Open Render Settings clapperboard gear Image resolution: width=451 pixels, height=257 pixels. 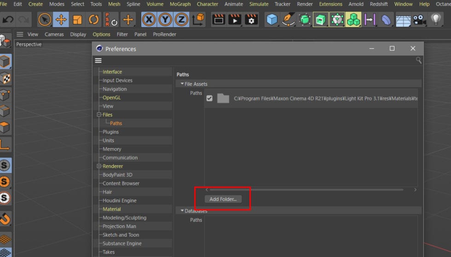pyautogui.click(x=251, y=20)
